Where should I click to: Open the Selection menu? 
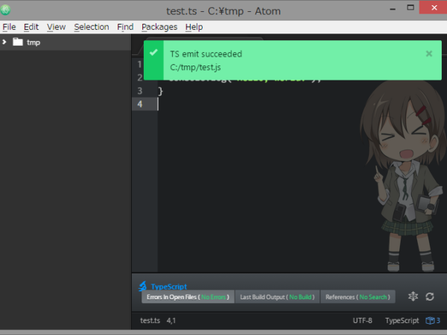[92, 27]
